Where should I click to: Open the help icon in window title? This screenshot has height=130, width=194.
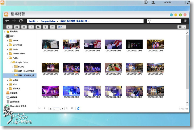point(171,15)
